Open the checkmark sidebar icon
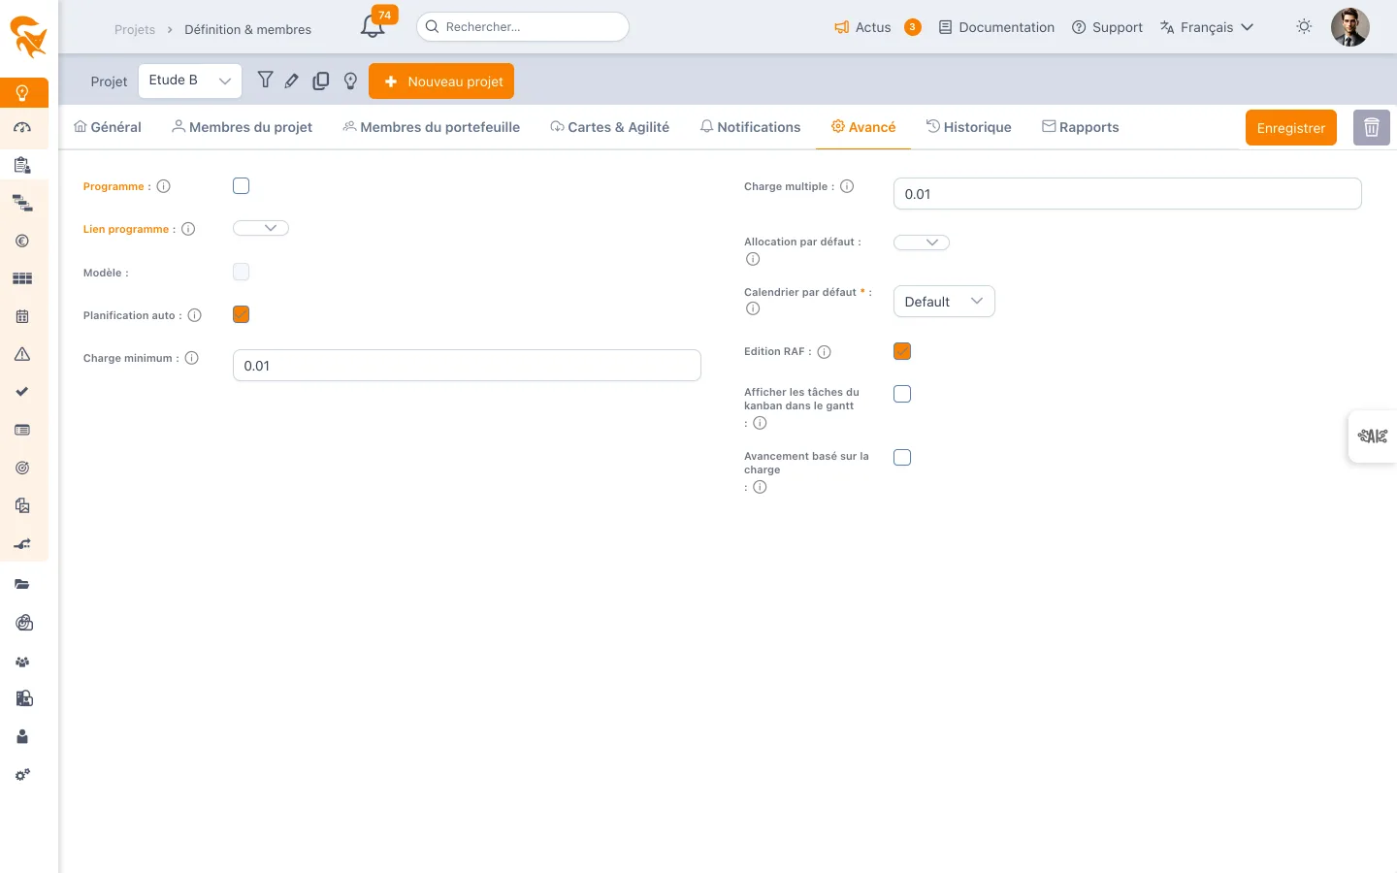 click(22, 392)
